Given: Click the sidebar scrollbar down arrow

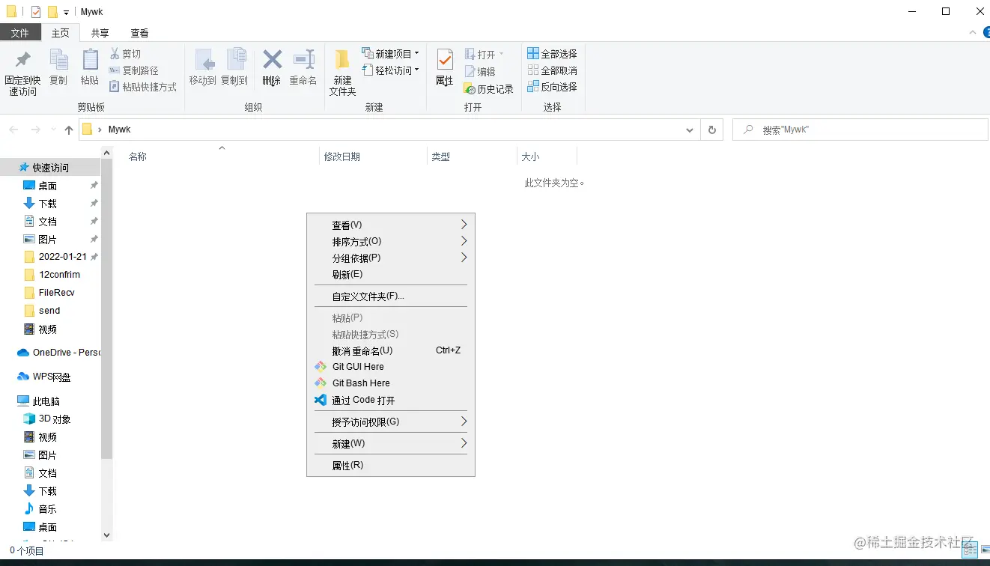Looking at the screenshot, I should (106, 535).
